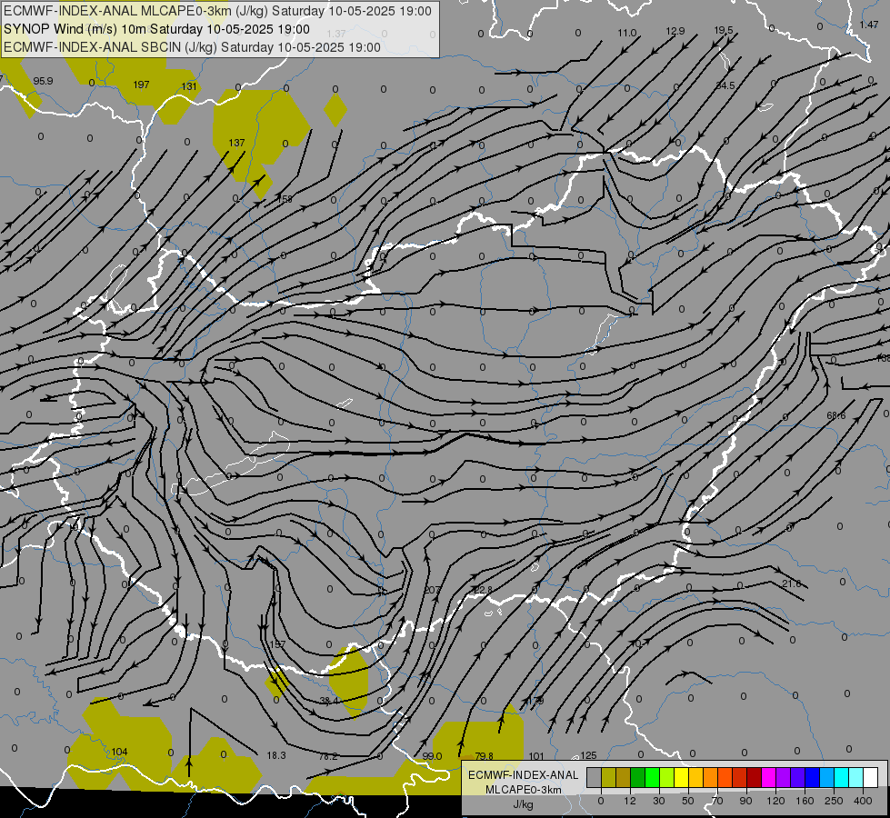Click the SYNOP Wind 10m title line
890x818 pixels.
[156, 29]
